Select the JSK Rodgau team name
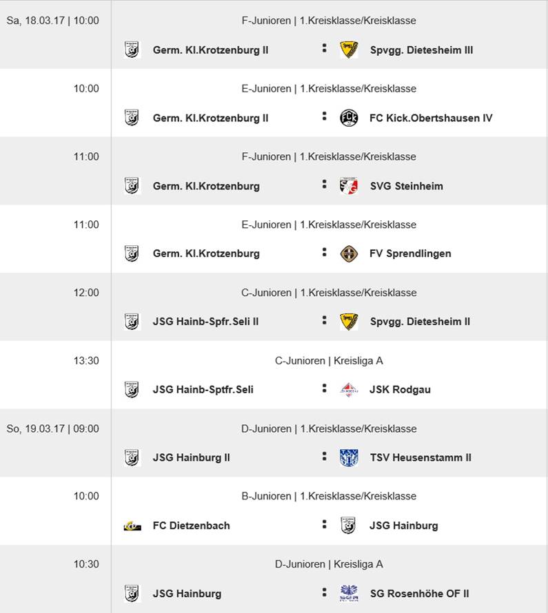Viewport: 548px width, 613px height. click(400, 389)
